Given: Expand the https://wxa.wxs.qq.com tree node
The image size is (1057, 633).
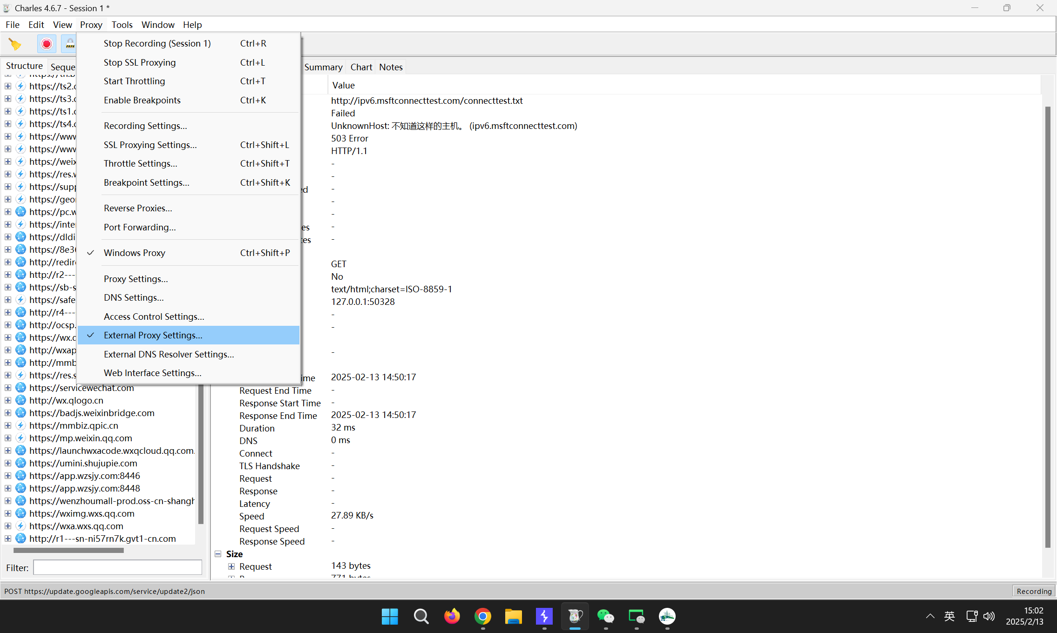Looking at the screenshot, I should [8, 526].
